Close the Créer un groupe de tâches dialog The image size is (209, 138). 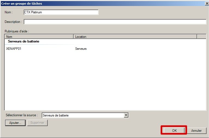coord(206,3)
